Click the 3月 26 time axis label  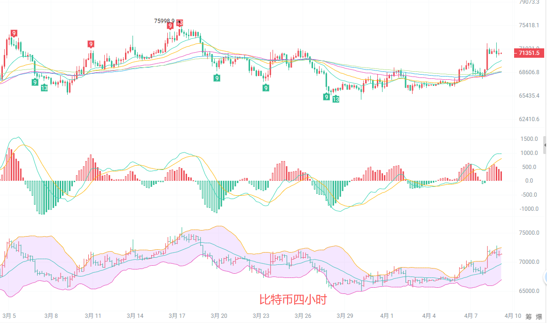point(303,316)
